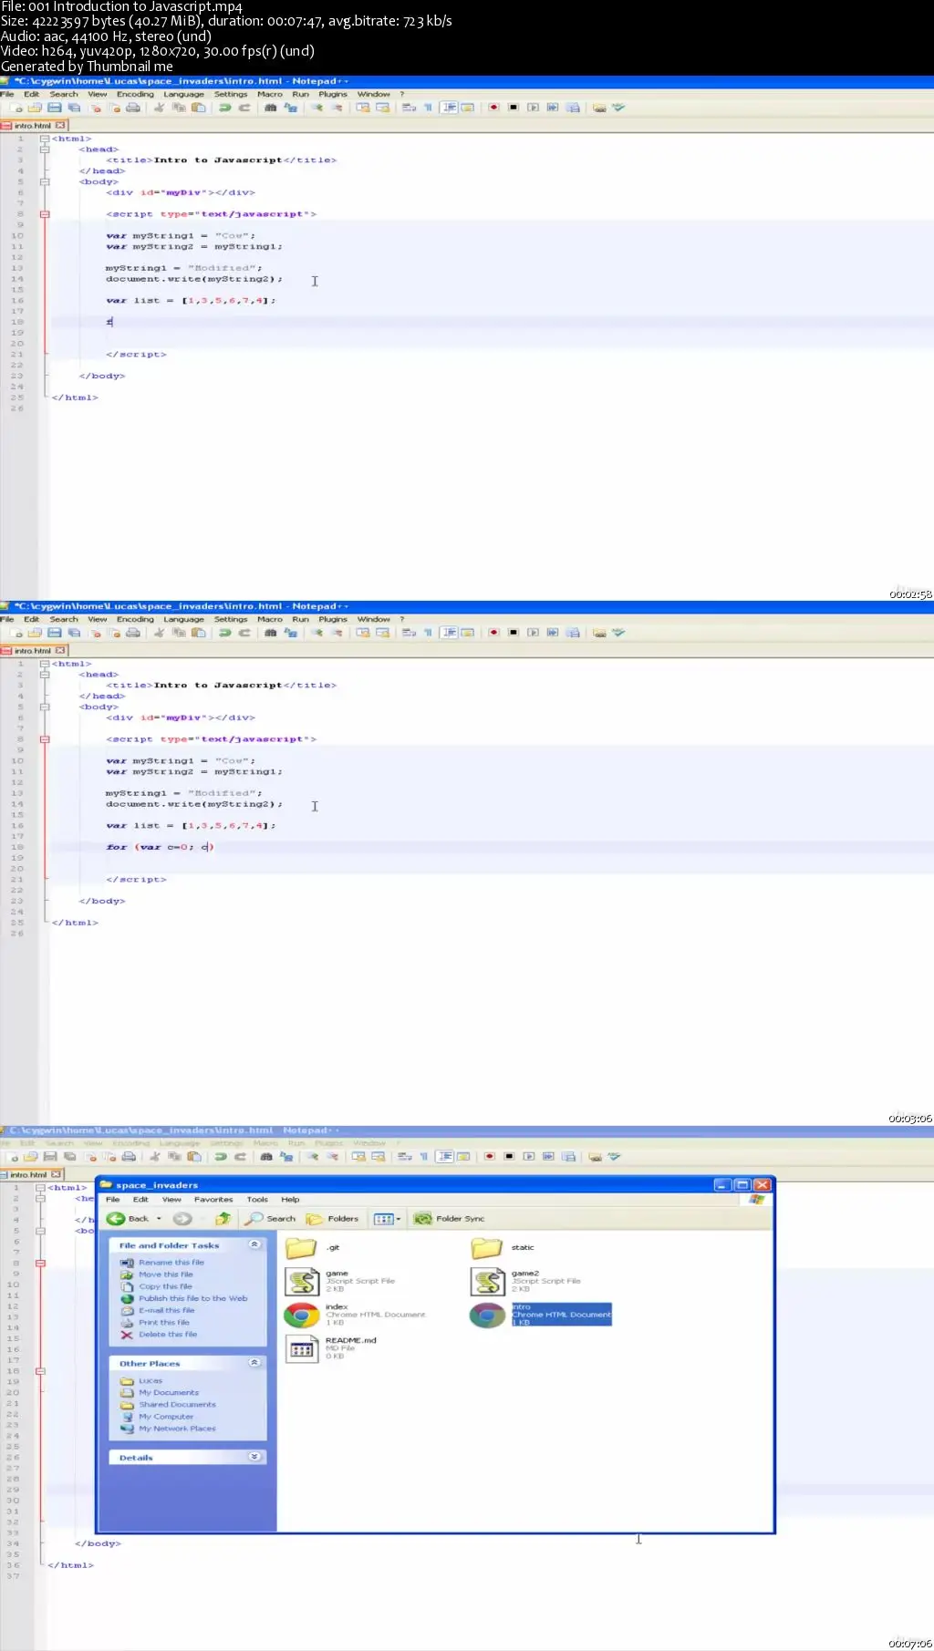Screen dimensions: 934x1651
Task: Toggle show all characters in first frame (00:02:58) toolbar
Action: [426, 108]
